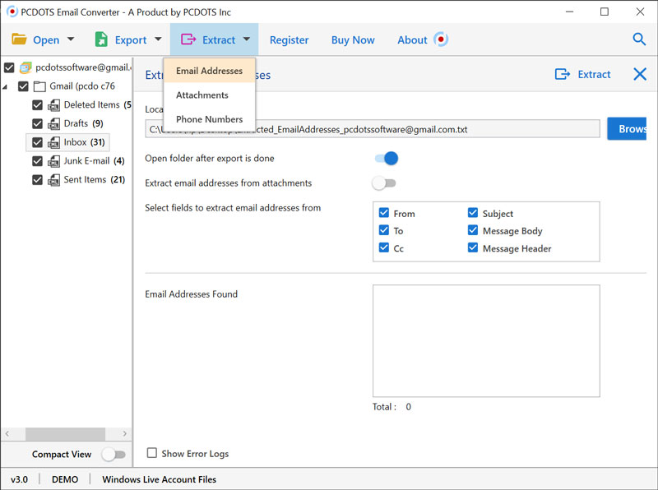Image resolution: width=658 pixels, height=490 pixels.
Task: Select Email Addresses from Extract menu
Action: pos(209,71)
